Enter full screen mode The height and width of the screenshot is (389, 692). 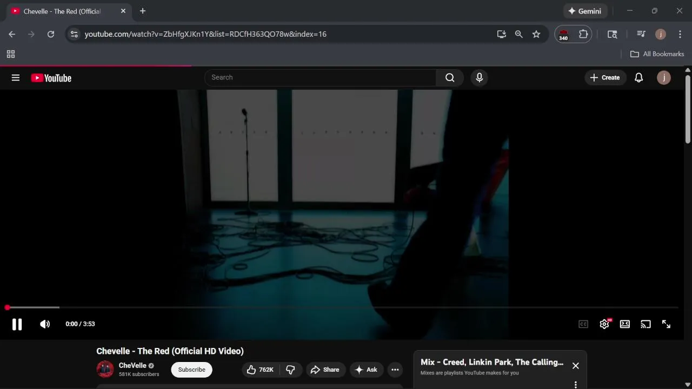666,324
